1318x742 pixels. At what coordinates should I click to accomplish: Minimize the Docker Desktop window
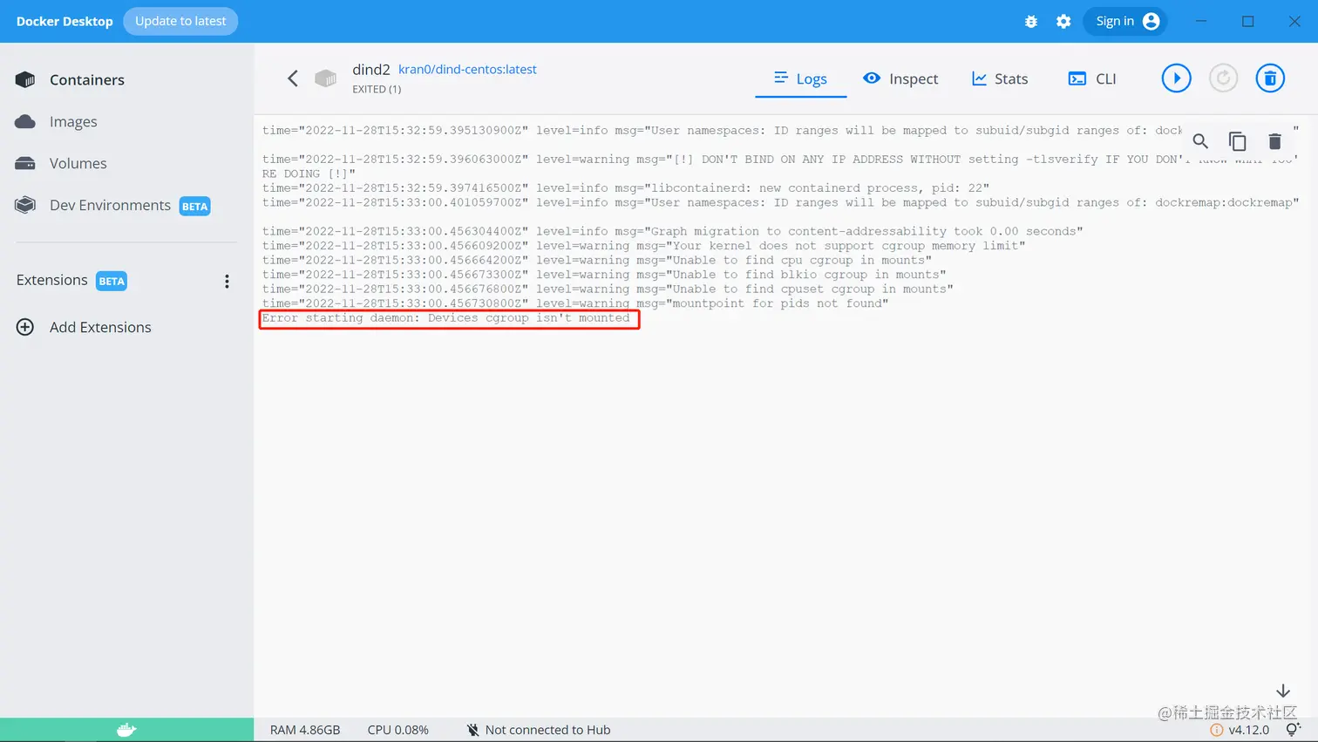[1201, 21]
